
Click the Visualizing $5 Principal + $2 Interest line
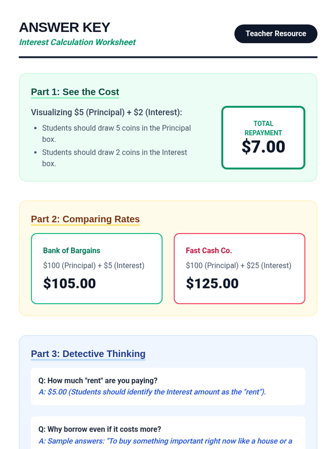pyautogui.click(x=106, y=112)
